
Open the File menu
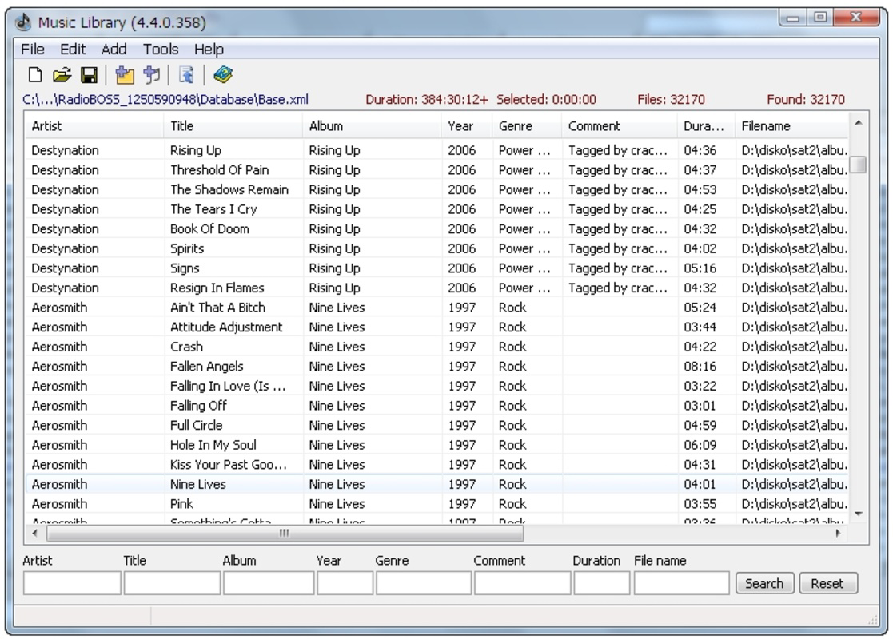point(31,50)
